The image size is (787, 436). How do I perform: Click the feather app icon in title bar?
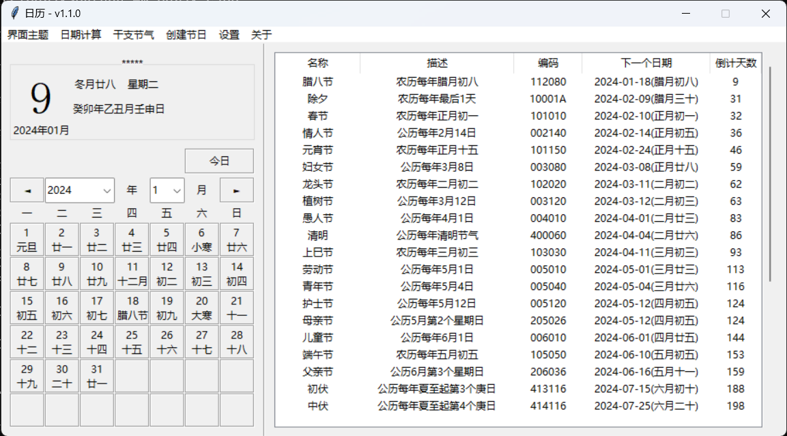click(15, 13)
